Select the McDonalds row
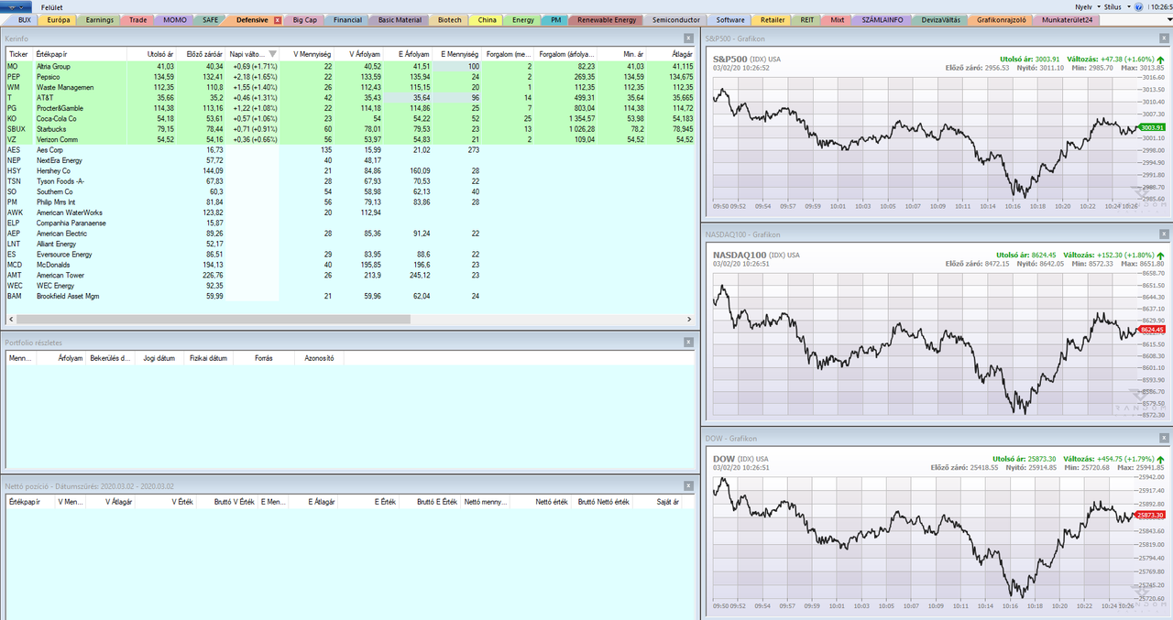Viewport: 1173px width, 620px height. 350,265
